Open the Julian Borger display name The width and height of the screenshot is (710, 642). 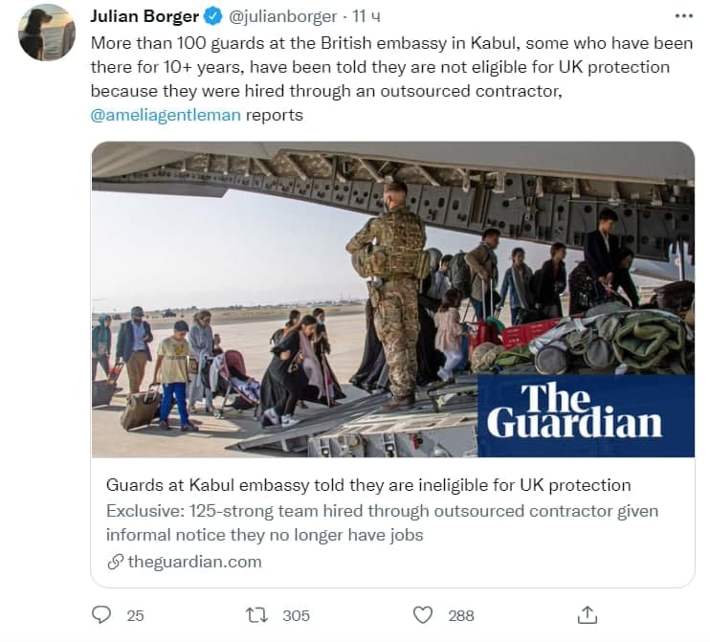[x=144, y=16]
